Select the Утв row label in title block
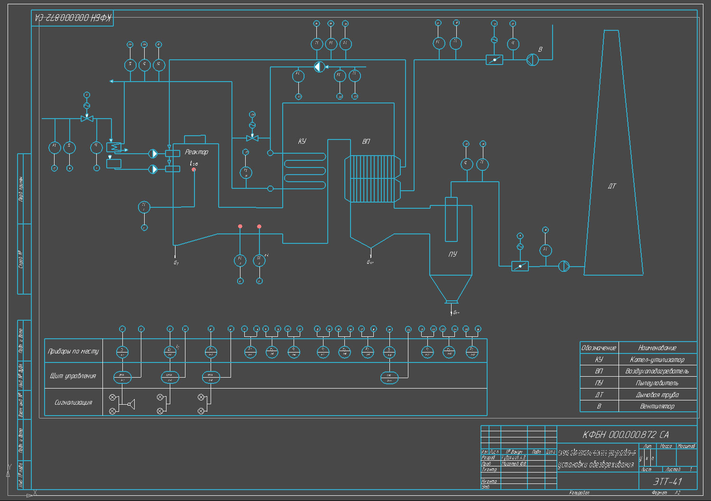 [486, 487]
